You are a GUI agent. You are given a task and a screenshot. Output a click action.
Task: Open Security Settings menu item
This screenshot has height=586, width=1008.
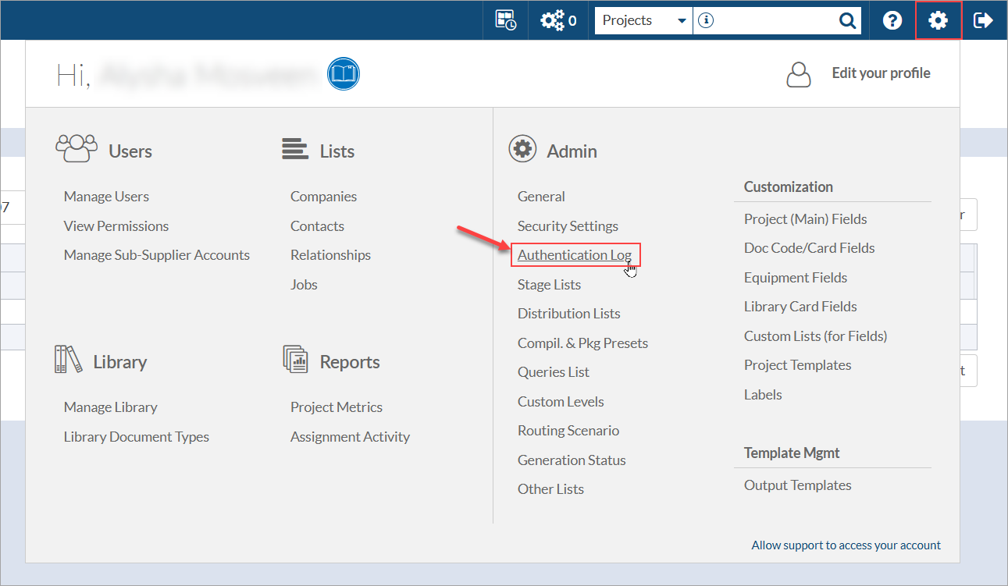tap(568, 226)
